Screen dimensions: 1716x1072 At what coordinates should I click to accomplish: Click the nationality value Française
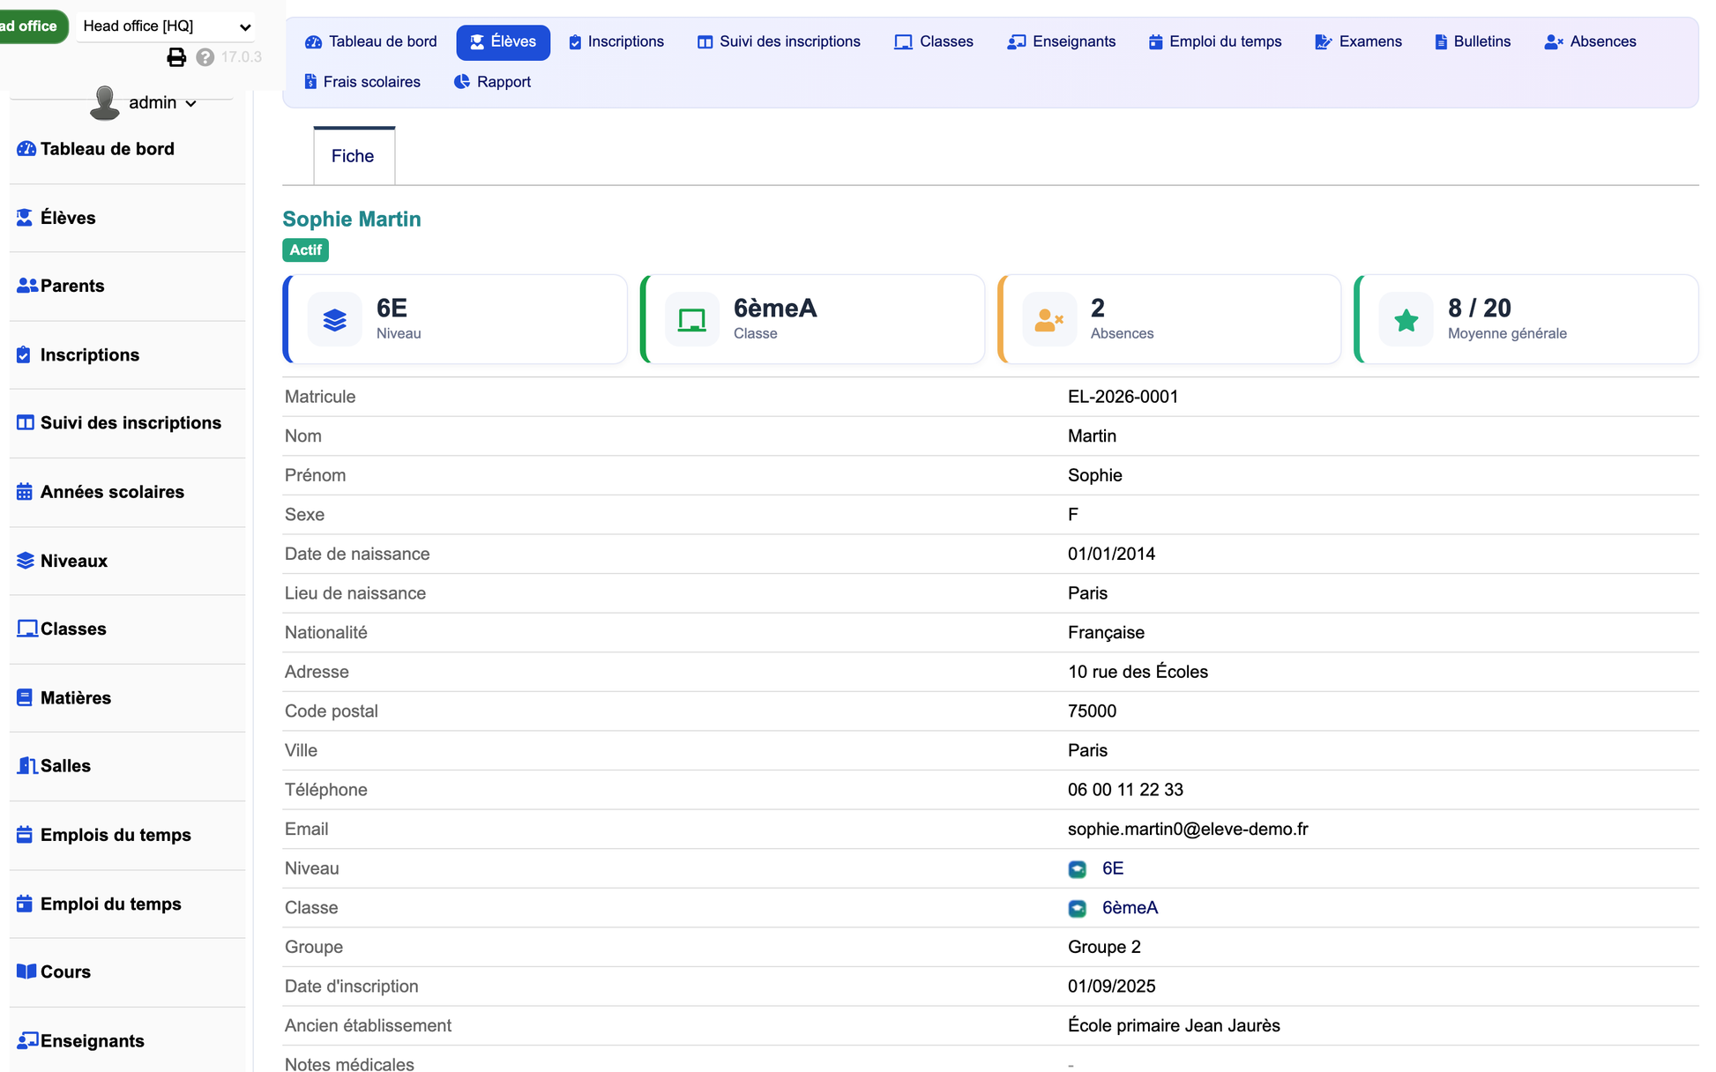coord(1106,633)
